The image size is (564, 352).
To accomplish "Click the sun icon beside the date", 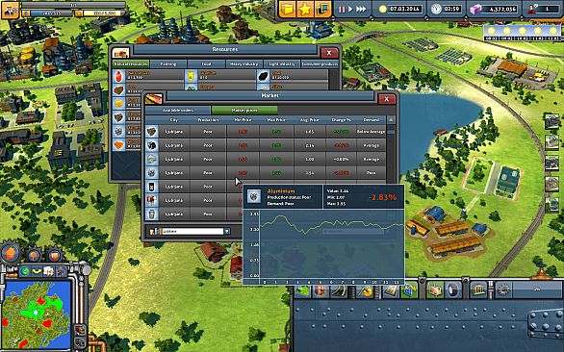I will pos(383,10).
